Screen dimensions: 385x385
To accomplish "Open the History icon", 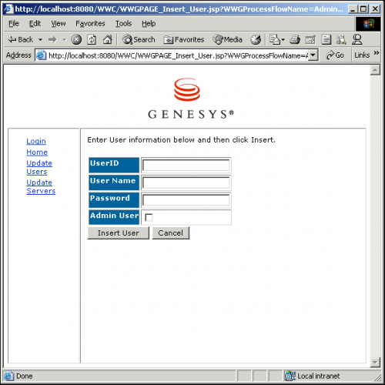I will click(x=256, y=39).
